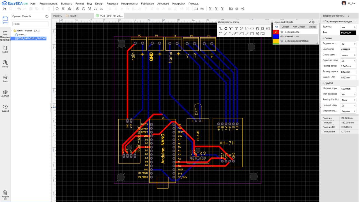Screen dimensions: 359x202
Task: Open the Редактировать menu
Action: 49,4
